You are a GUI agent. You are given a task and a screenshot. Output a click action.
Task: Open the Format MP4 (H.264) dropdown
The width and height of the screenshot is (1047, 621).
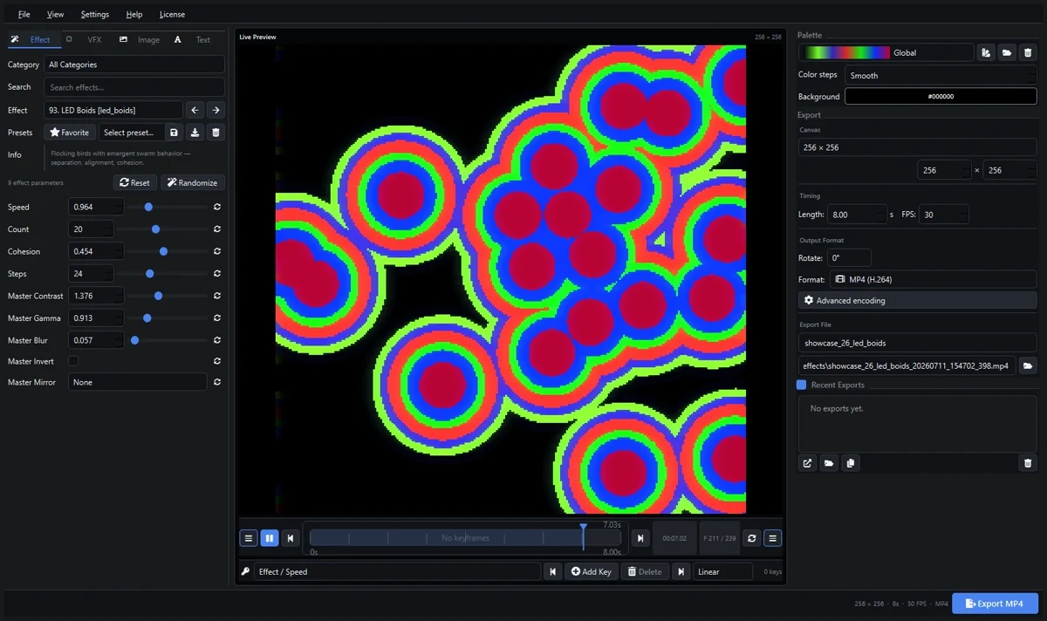pyautogui.click(x=934, y=279)
